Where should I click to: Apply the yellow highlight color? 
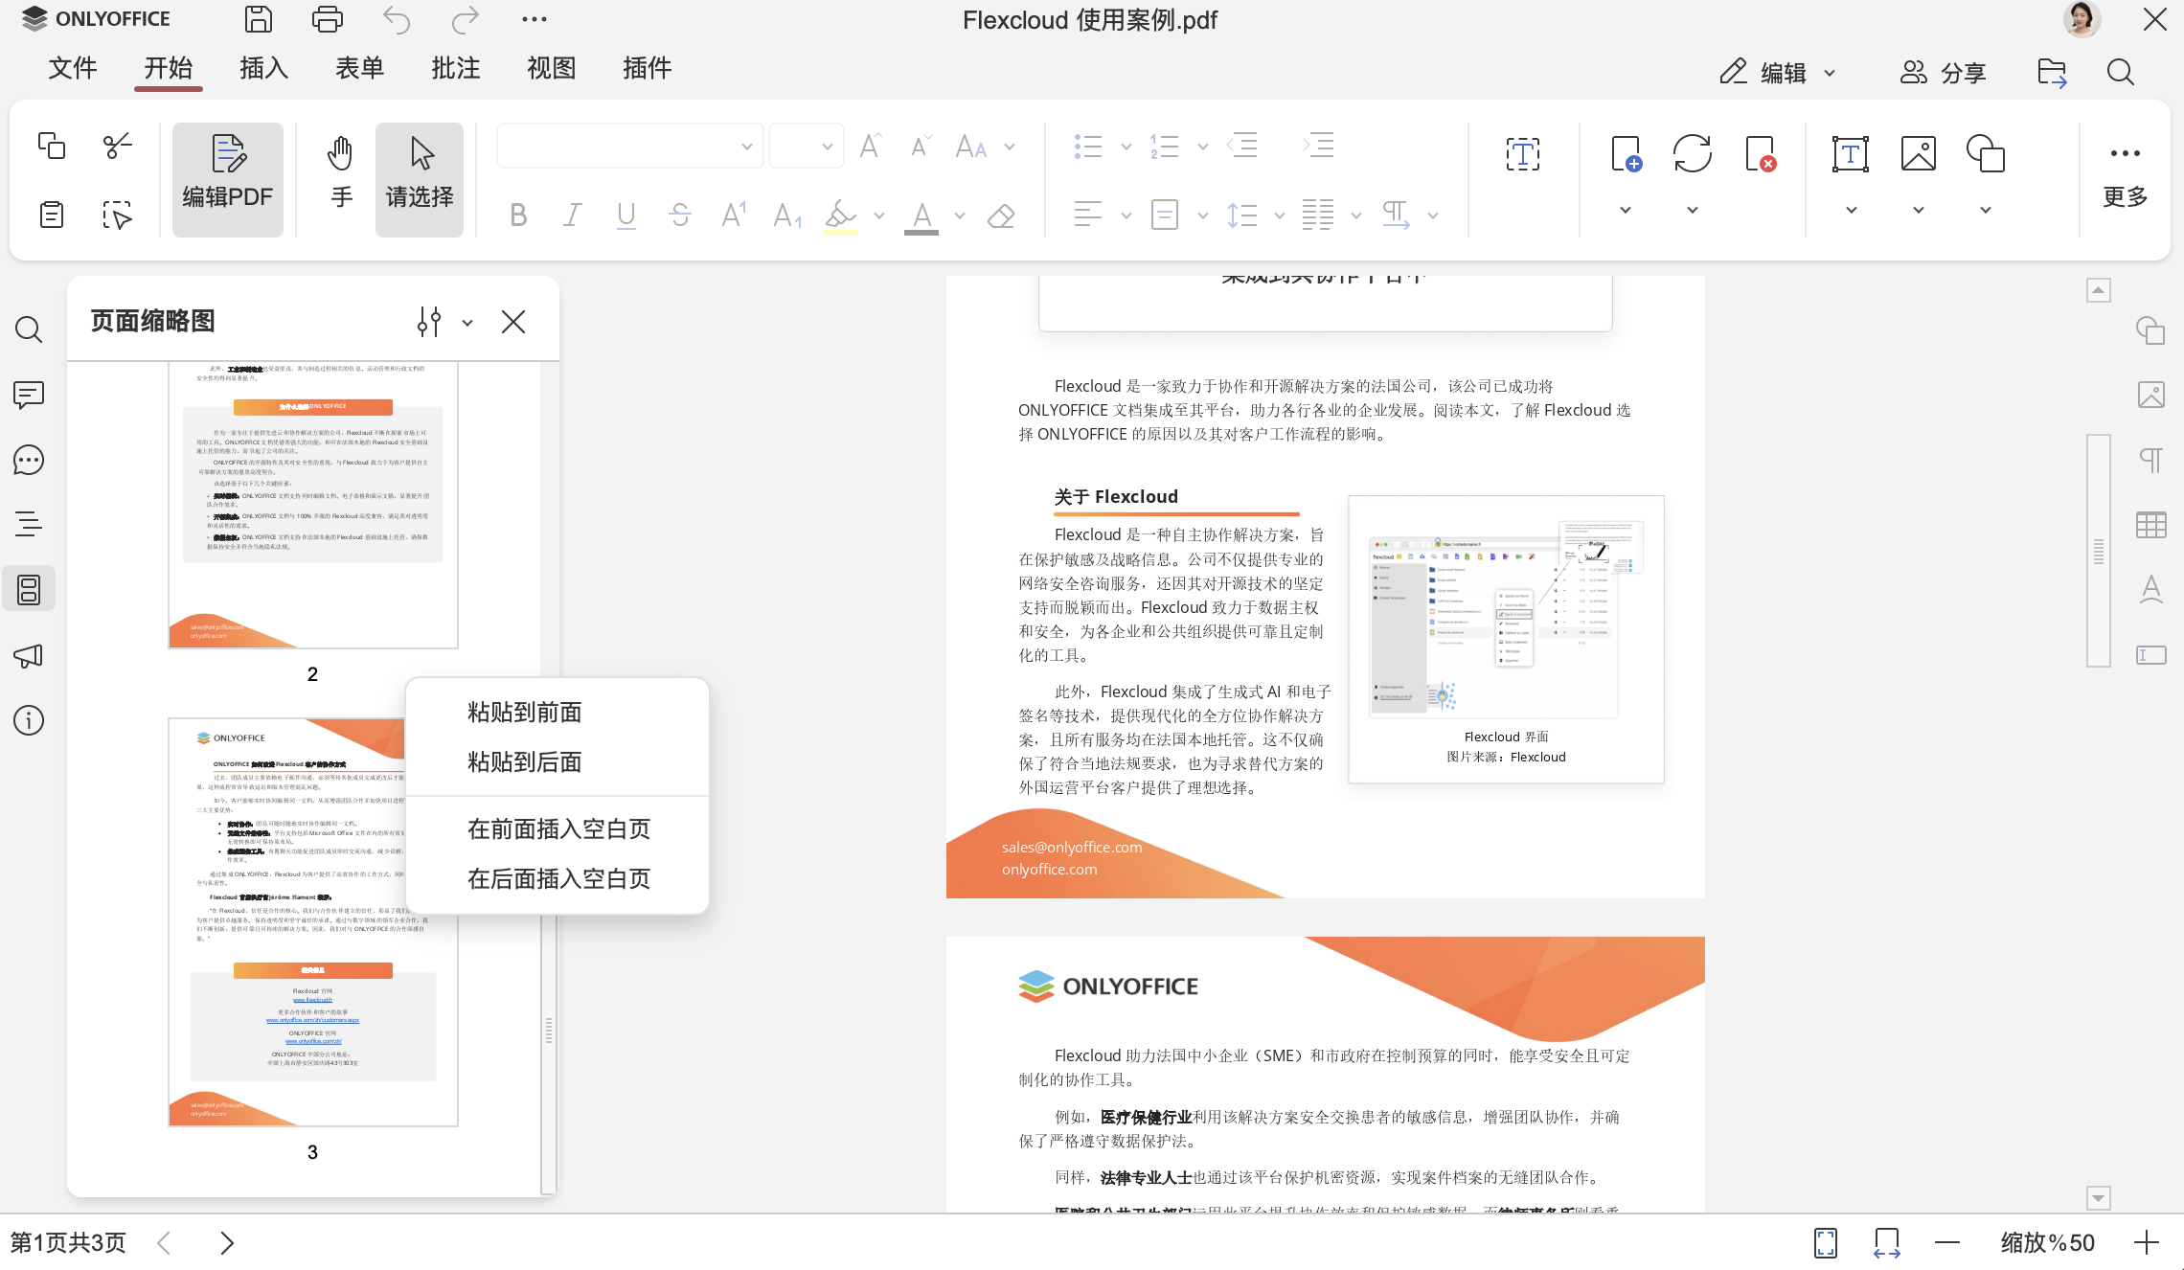click(840, 215)
